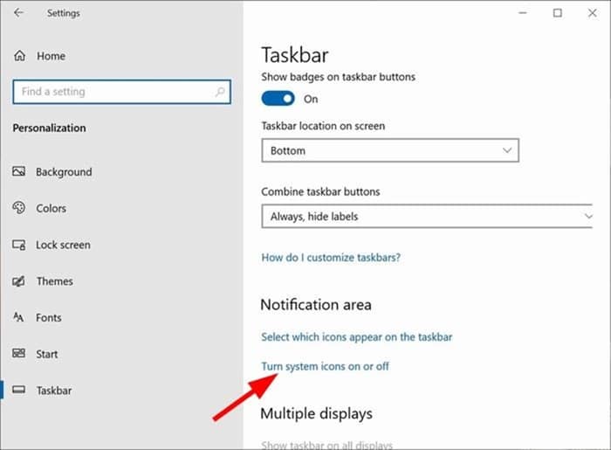Click the Fonts icon
The width and height of the screenshot is (611, 450).
click(x=18, y=317)
